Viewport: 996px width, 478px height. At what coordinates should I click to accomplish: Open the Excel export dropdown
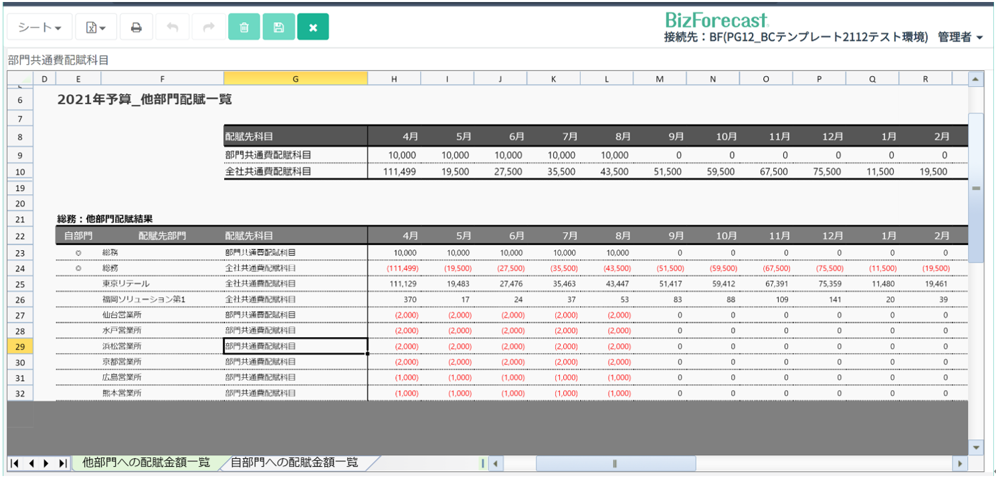(x=96, y=27)
